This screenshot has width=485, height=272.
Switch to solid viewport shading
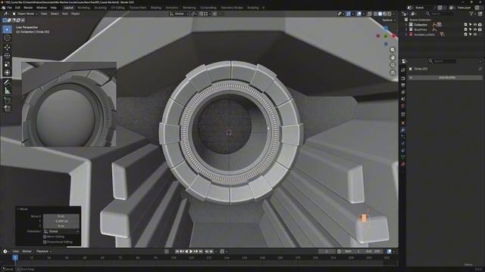click(380, 14)
